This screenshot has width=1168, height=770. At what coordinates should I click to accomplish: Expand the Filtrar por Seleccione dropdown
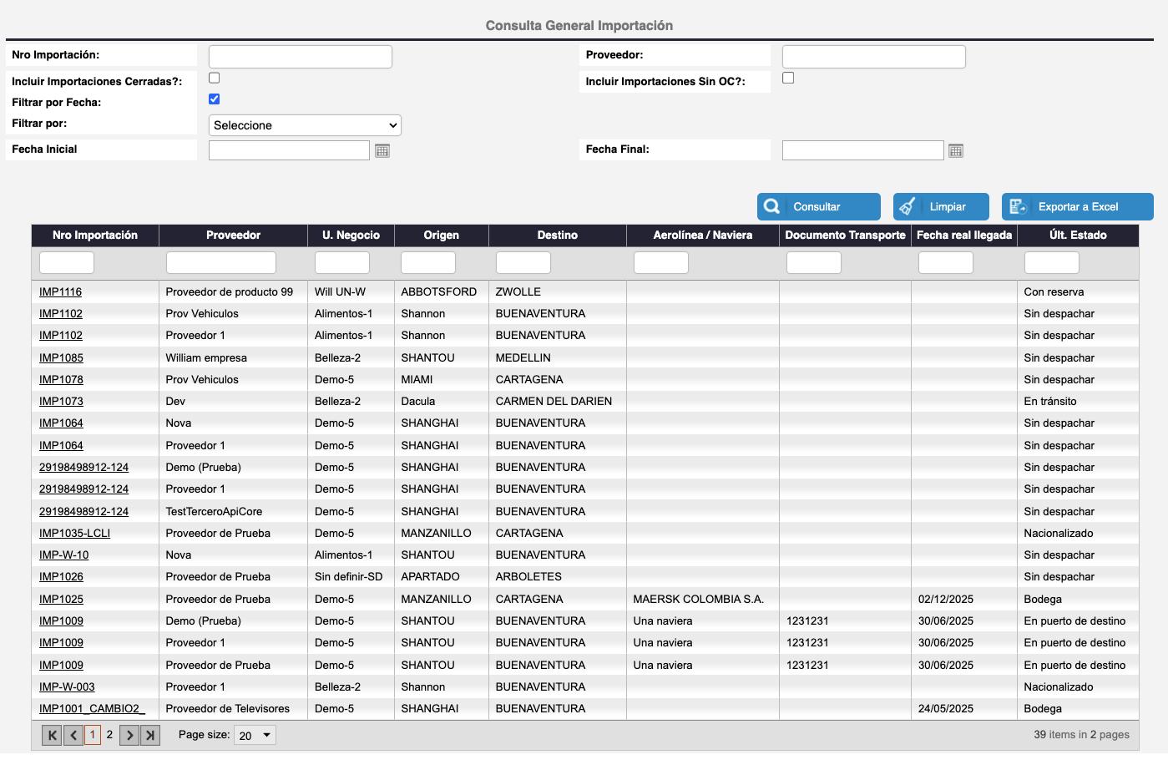(305, 125)
